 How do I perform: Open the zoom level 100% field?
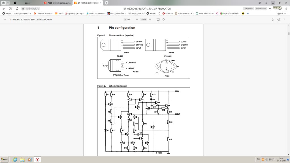click(143, 20)
